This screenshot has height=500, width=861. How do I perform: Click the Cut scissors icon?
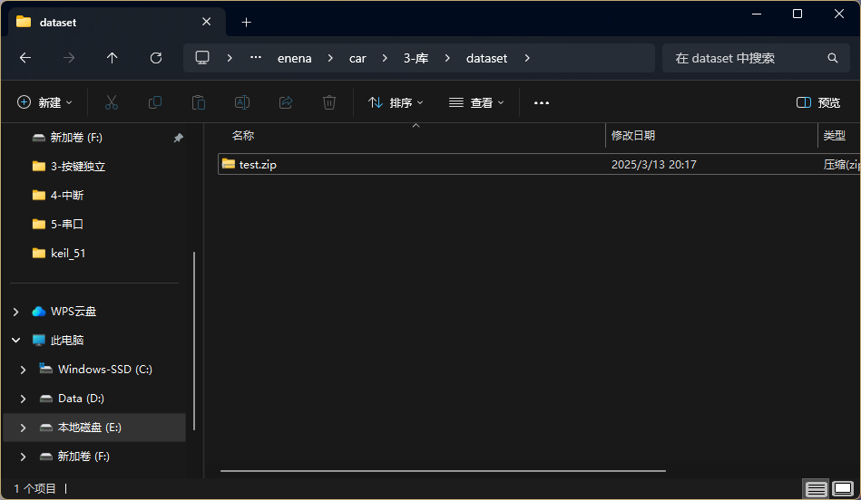[112, 102]
